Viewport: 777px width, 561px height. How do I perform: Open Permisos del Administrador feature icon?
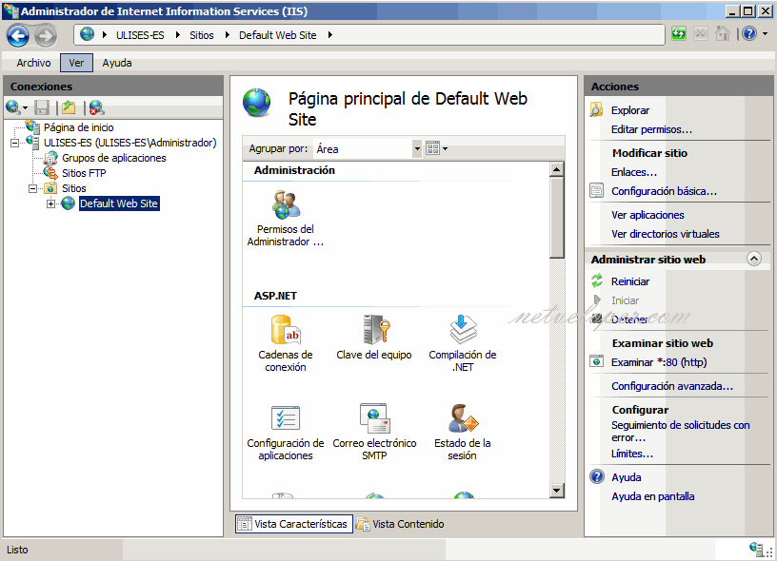[x=286, y=204]
